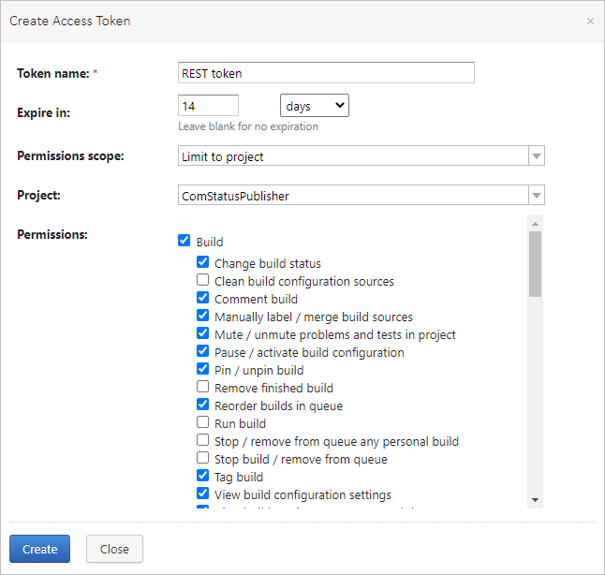Check Stop build / remove from queue
The height and width of the screenshot is (575, 605).
click(202, 459)
